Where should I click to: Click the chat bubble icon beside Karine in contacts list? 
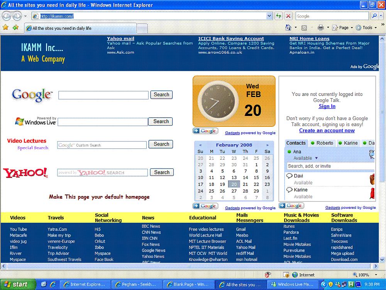[289, 189]
